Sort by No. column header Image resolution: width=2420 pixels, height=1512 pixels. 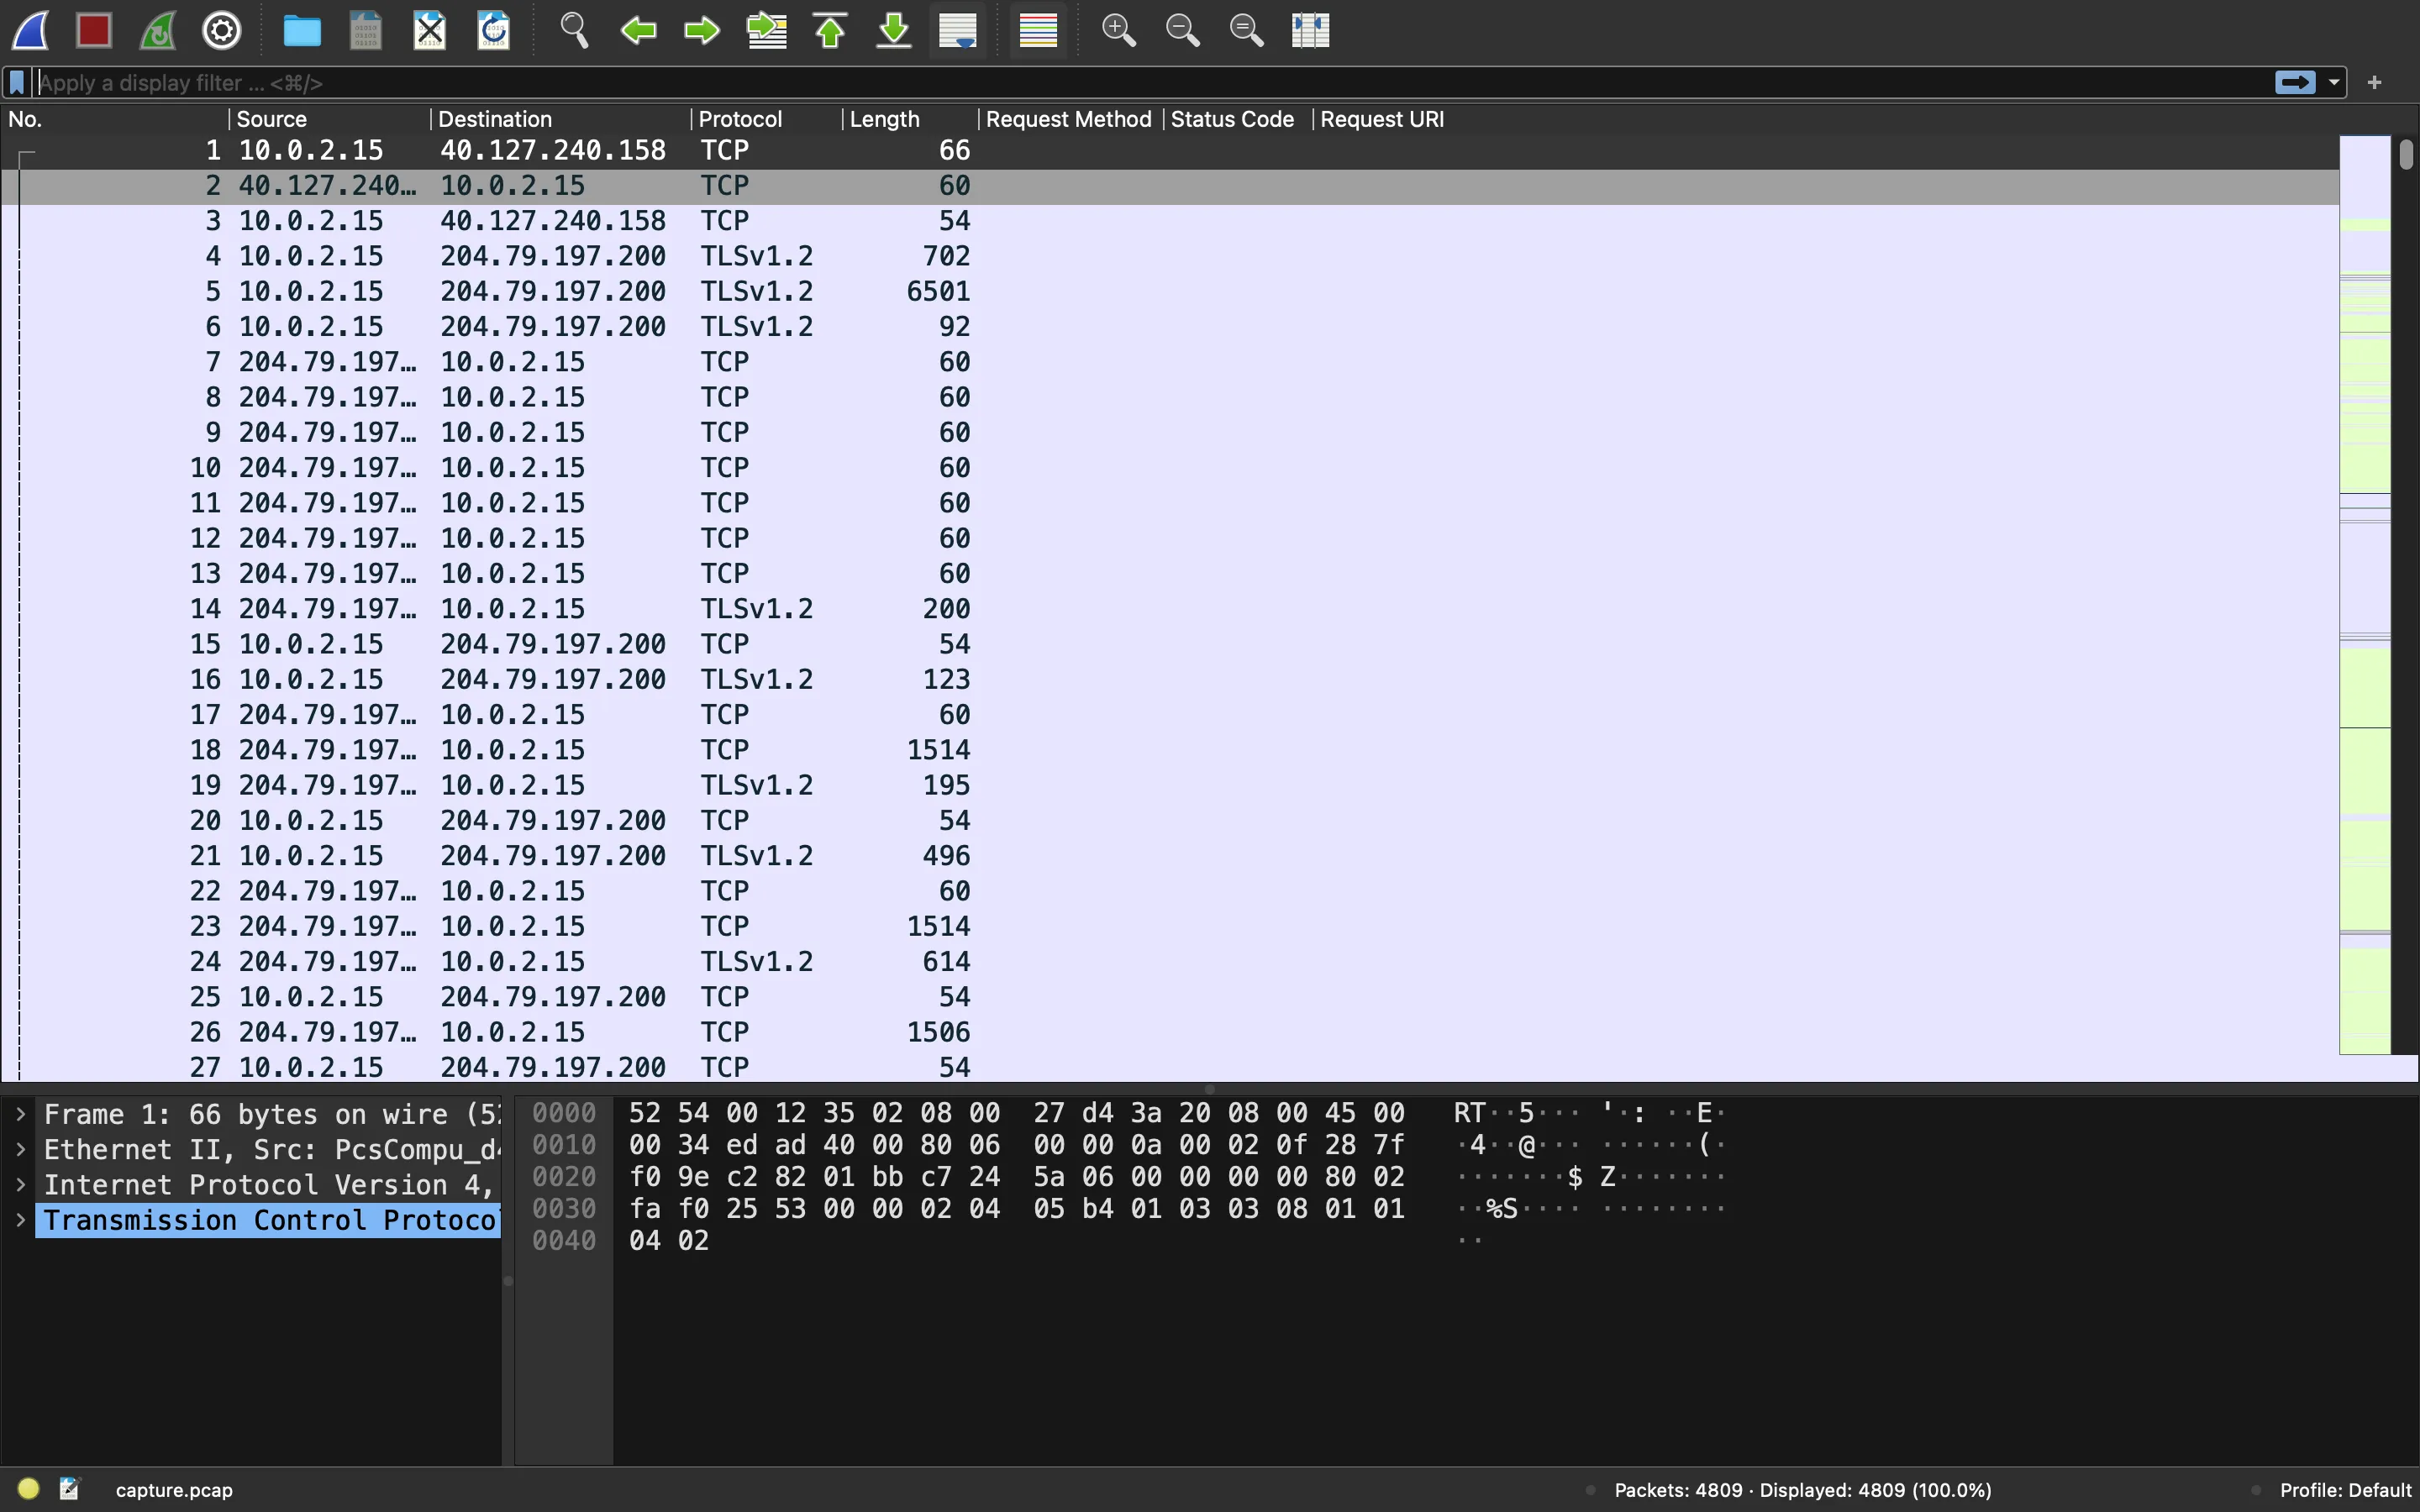pos(114,119)
